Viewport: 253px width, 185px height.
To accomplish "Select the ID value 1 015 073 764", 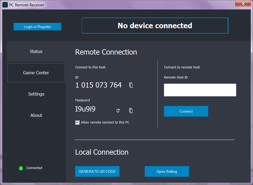I will (x=98, y=85).
